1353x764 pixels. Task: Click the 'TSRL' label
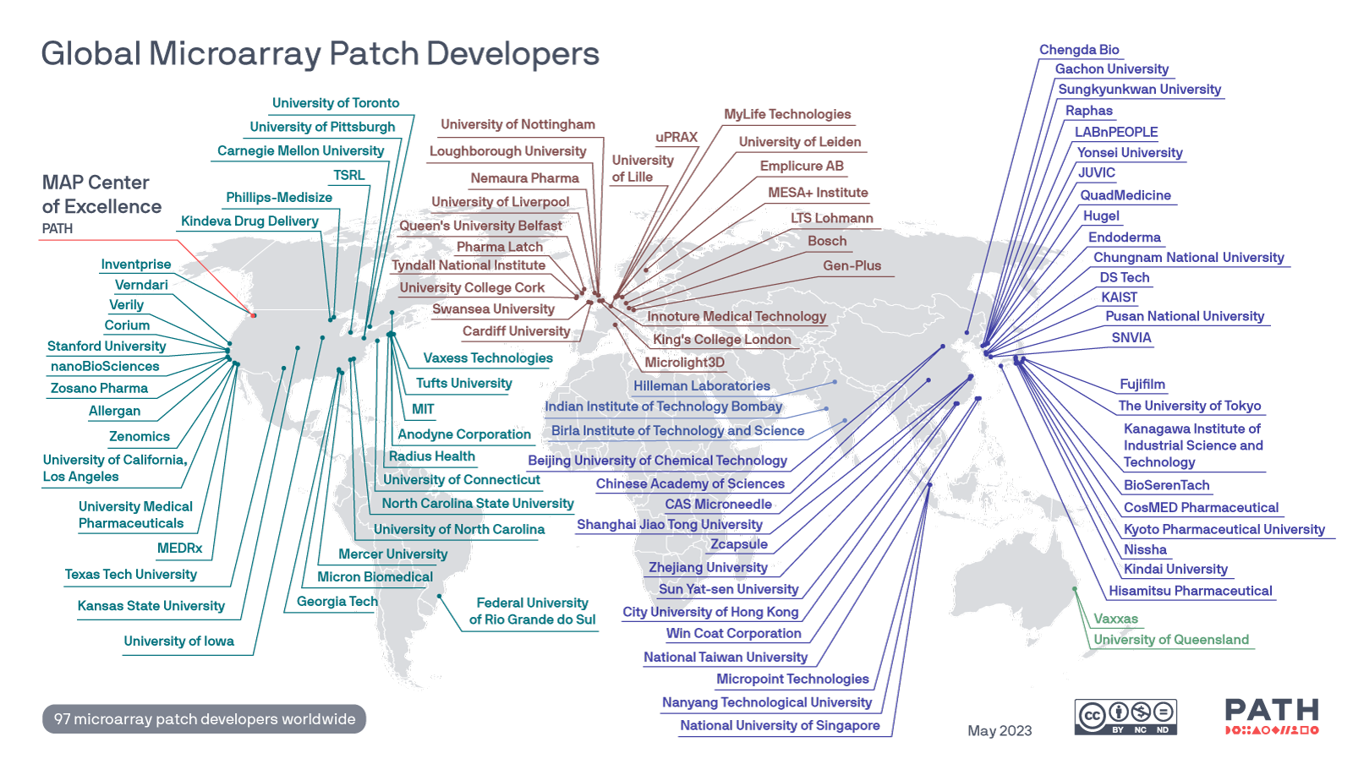pyautogui.click(x=349, y=175)
